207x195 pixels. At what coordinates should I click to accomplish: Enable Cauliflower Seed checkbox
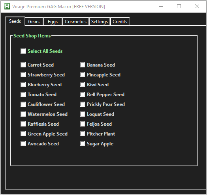pos(23,104)
